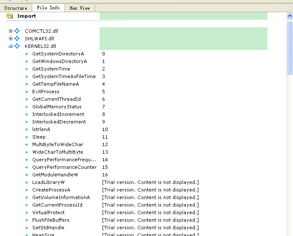Select SHLWAPI.dll in the import tree
The height and width of the screenshot is (236, 293).
(39, 39)
